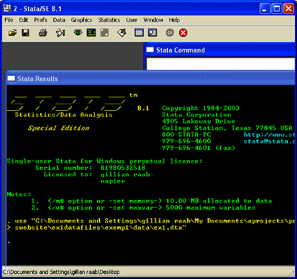Click the Open file folder toolbar icon
Screen dimensions: 297x279
pos(13,33)
